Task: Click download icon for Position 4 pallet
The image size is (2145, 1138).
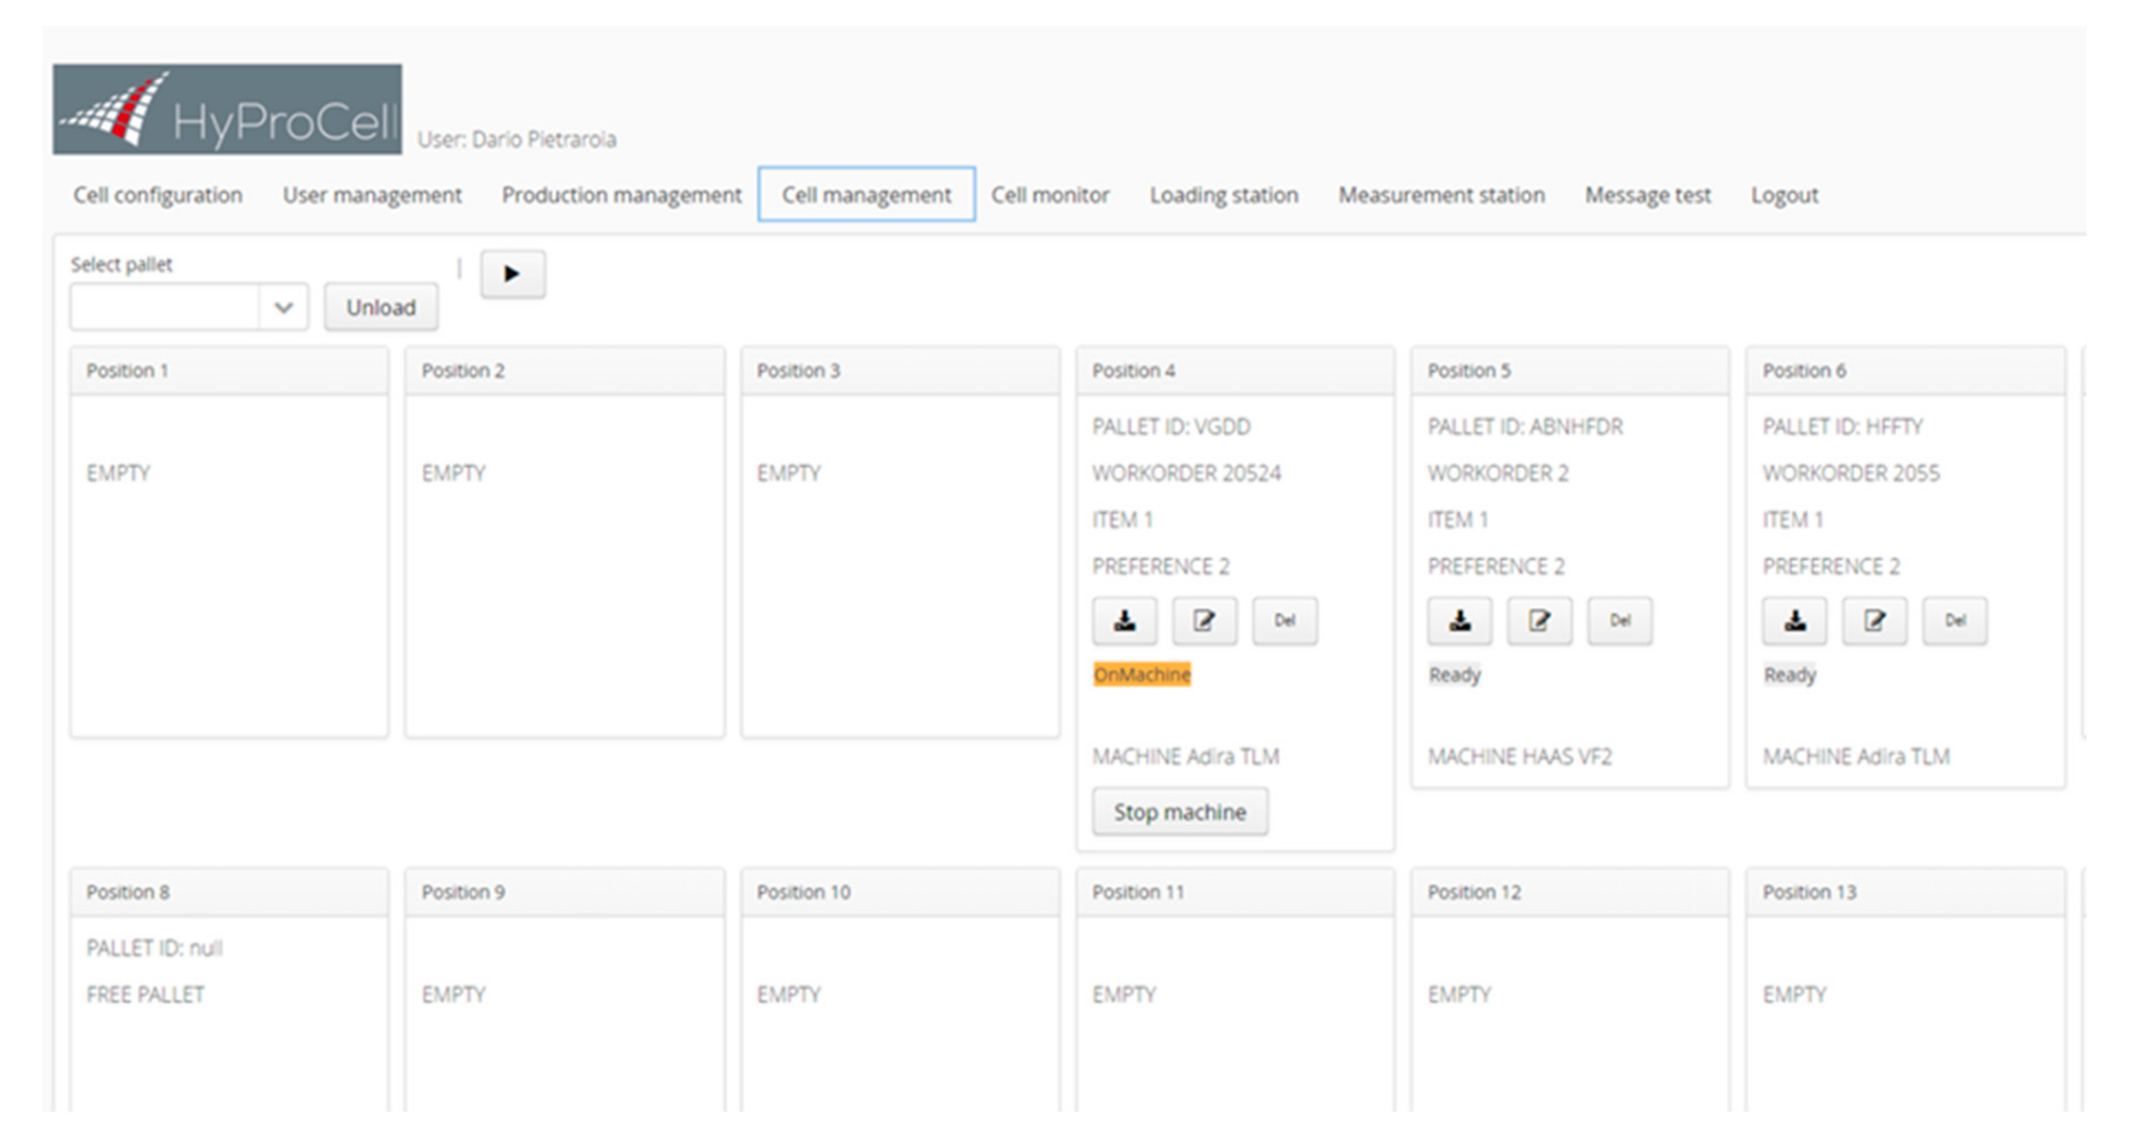Action: (x=1124, y=621)
